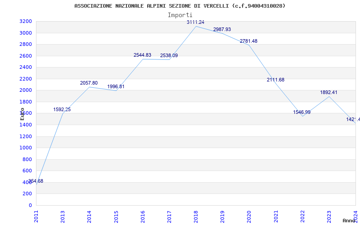Click the y-axis value 2600

pyautogui.click(x=26, y=56)
